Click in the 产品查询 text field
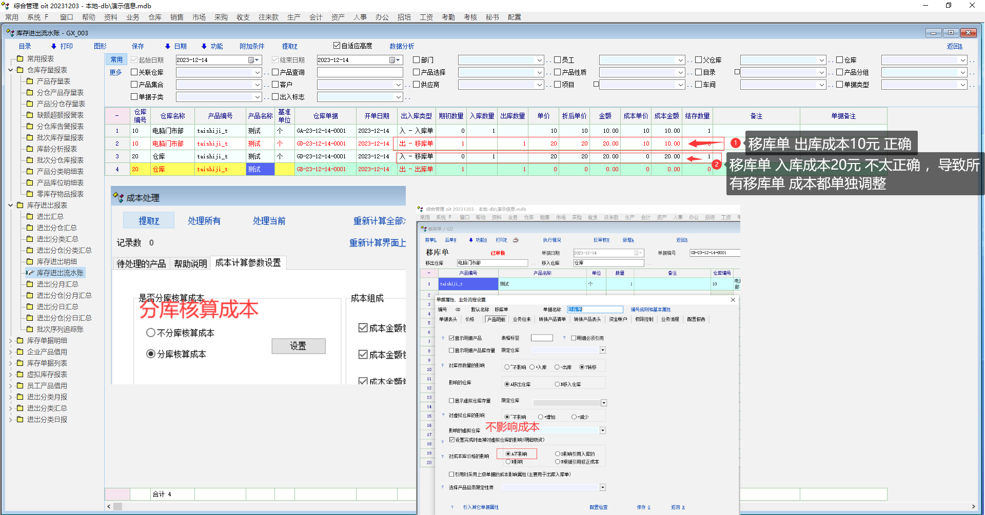This screenshot has width=985, height=515. pyautogui.click(x=359, y=72)
